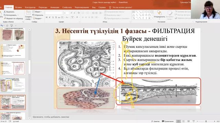The width and height of the screenshot is (220, 123).
Task: Open the Раздел section dropdown
Action: (x=37, y=18)
